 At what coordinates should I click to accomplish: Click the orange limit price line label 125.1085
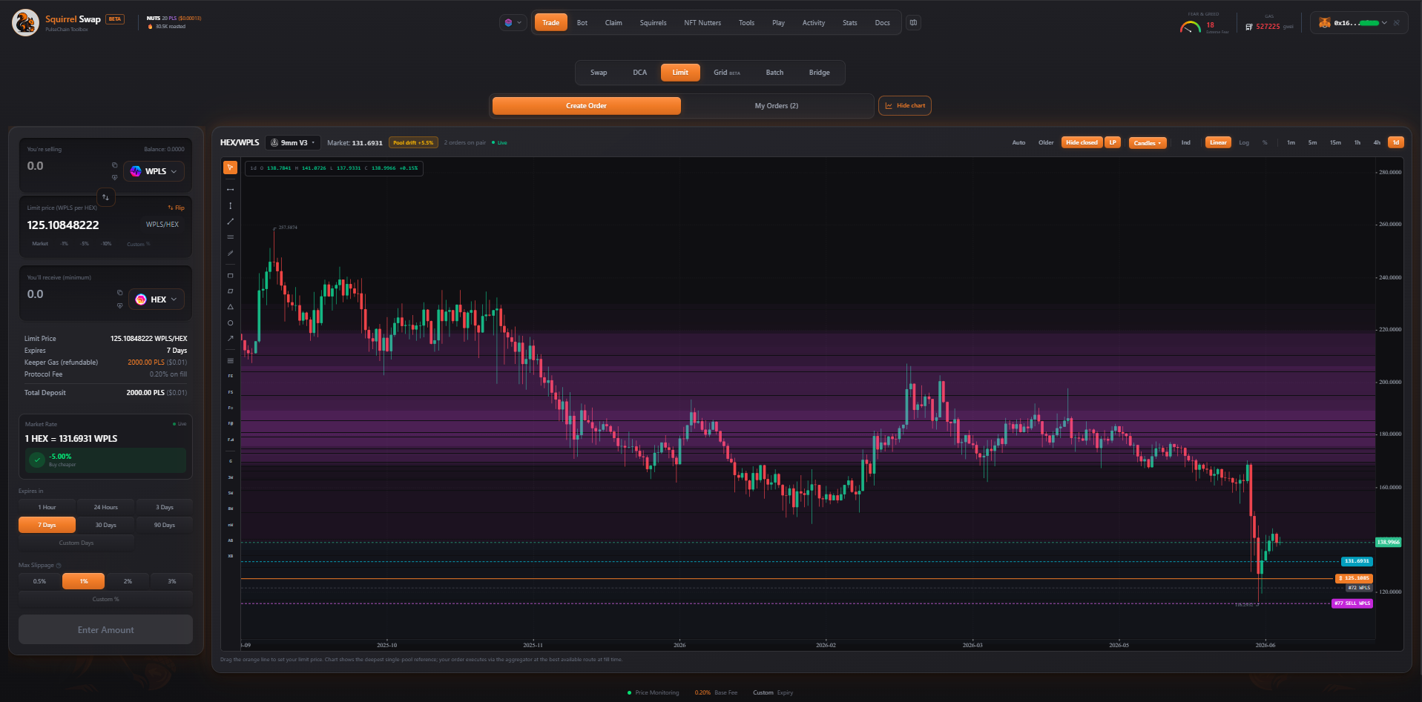(1354, 578)
